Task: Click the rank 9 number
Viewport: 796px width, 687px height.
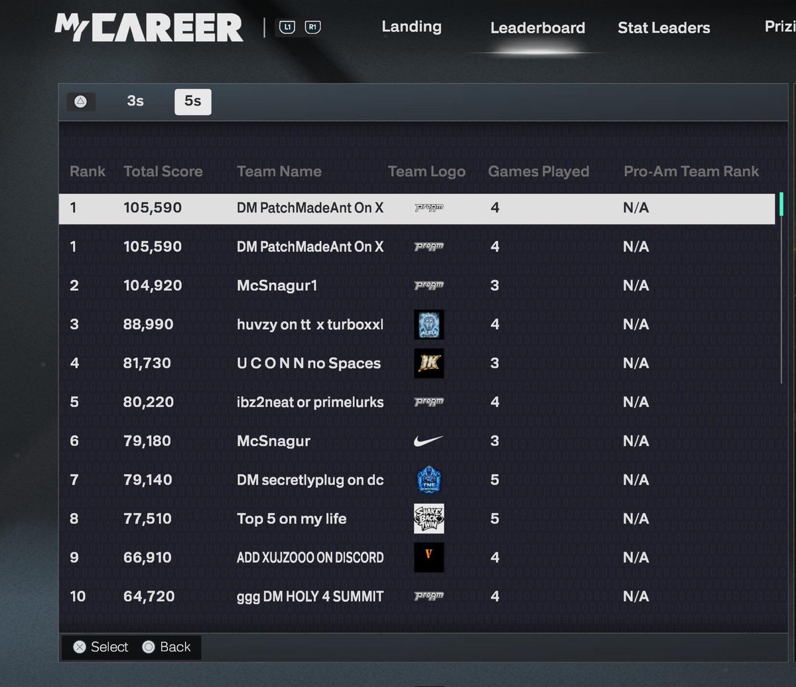Action: 74,558
